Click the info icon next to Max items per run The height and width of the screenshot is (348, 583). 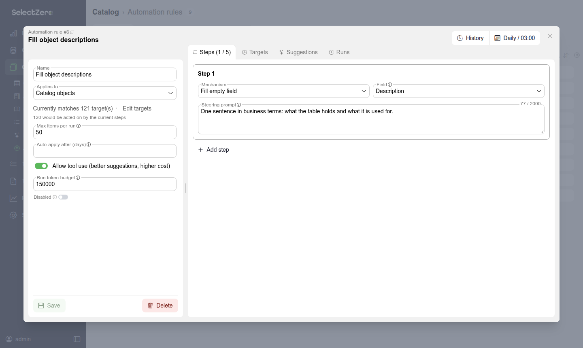point(79,126)
